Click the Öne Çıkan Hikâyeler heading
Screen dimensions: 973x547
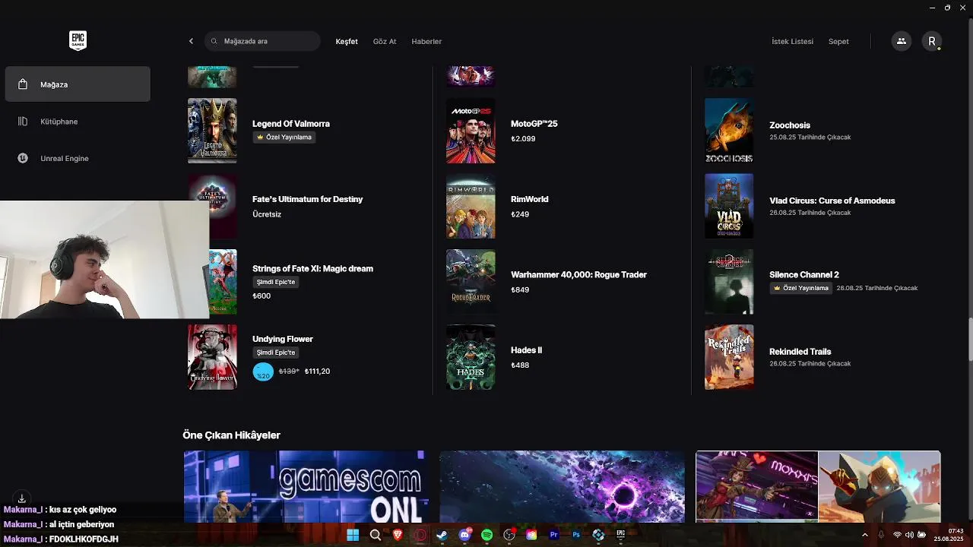(x=231, y=435)
